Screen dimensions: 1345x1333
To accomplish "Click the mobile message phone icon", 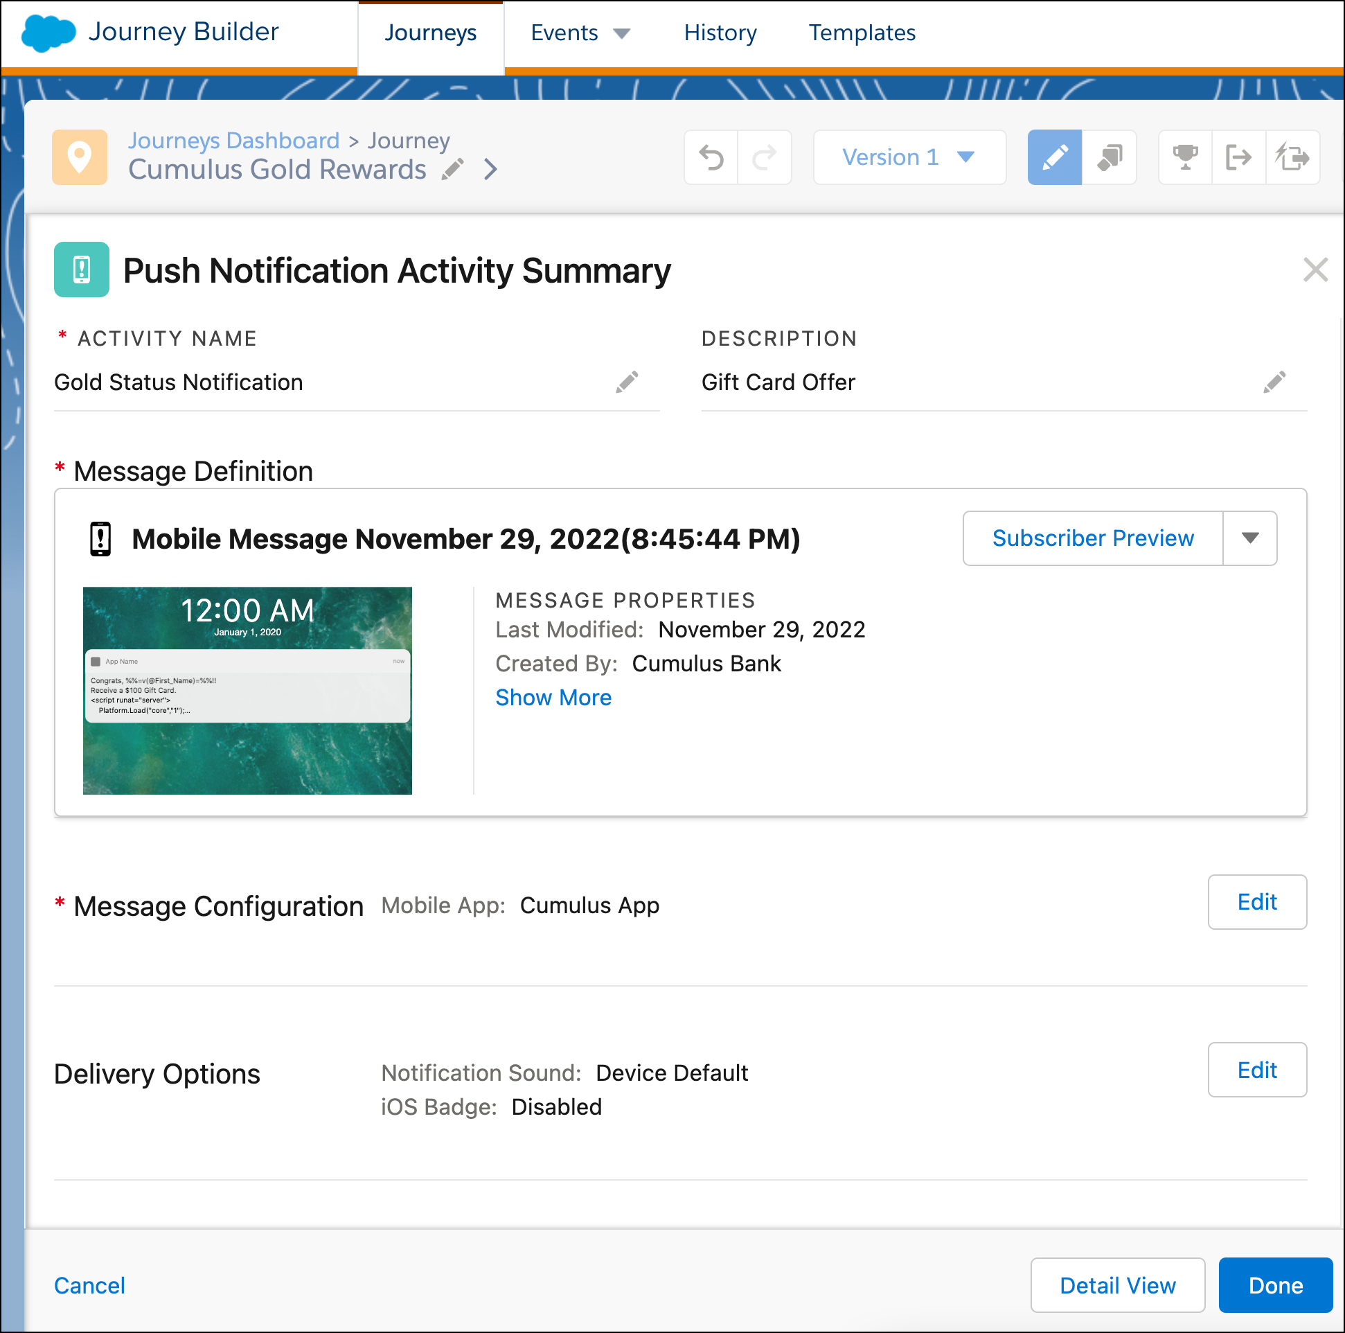I will (101, 539).
